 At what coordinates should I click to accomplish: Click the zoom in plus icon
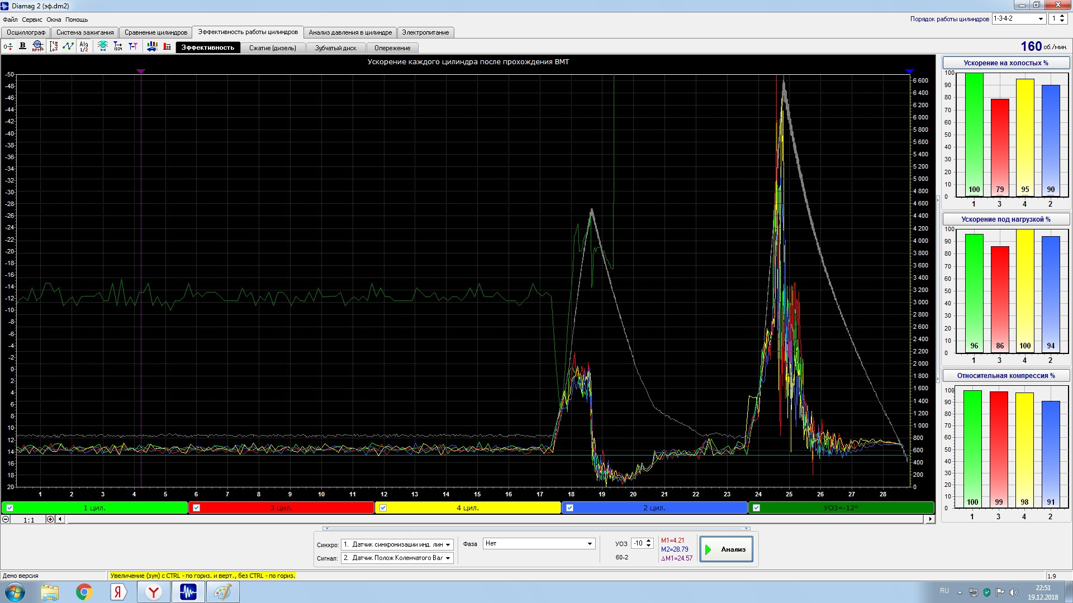click(x=50, y=519)
